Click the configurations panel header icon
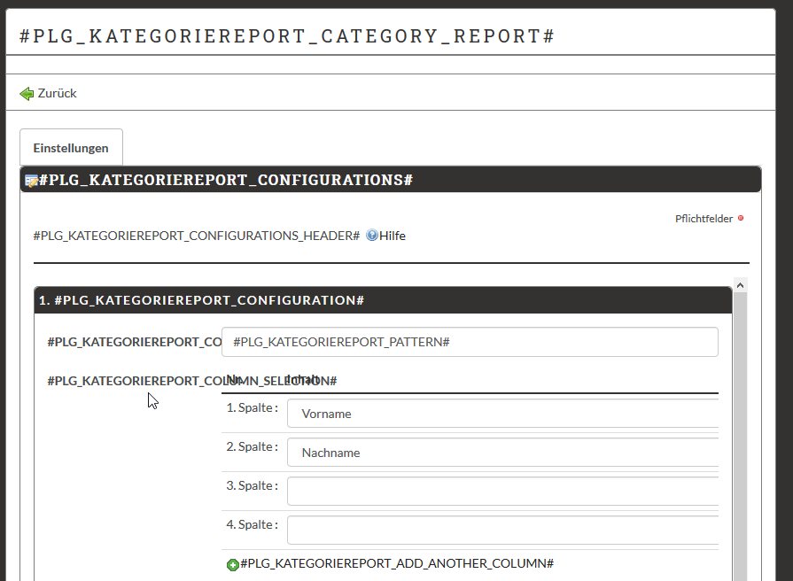793x581 pixels. (x=31, y=180)
